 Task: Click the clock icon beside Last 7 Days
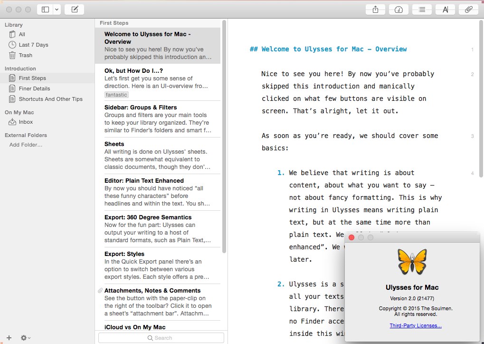(12, 45)
